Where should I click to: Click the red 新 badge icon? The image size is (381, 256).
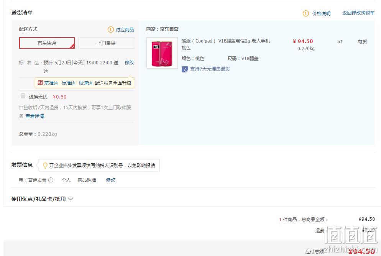(40, 82)
